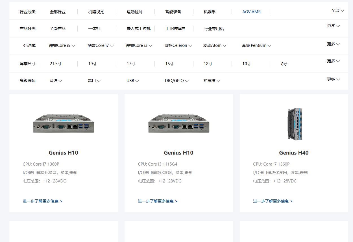The image size is (353, 242).
Task: Open the Genius H40 product title
Action: [294, 153]
